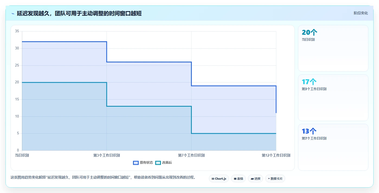This screenshot has width=379, height=193.
Task: Click the teal 改善后 line segment at 13
Action: [x=149, y=106]
